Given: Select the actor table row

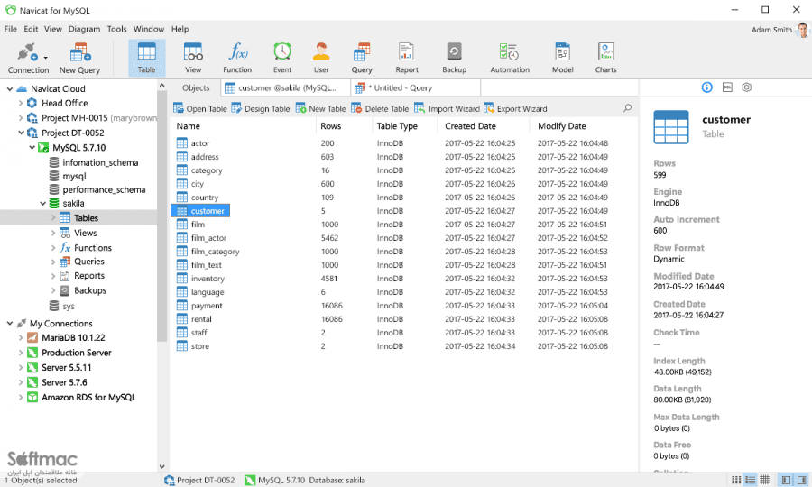Looking at the screenshot, I should 401,143.
